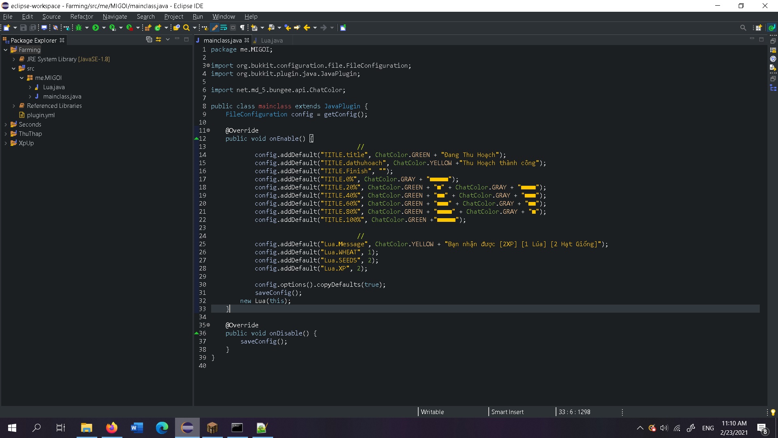Expand the Referenced Libraries node
Image resolution: width=778 pixels, height=438 pixels.
(14, 106)
